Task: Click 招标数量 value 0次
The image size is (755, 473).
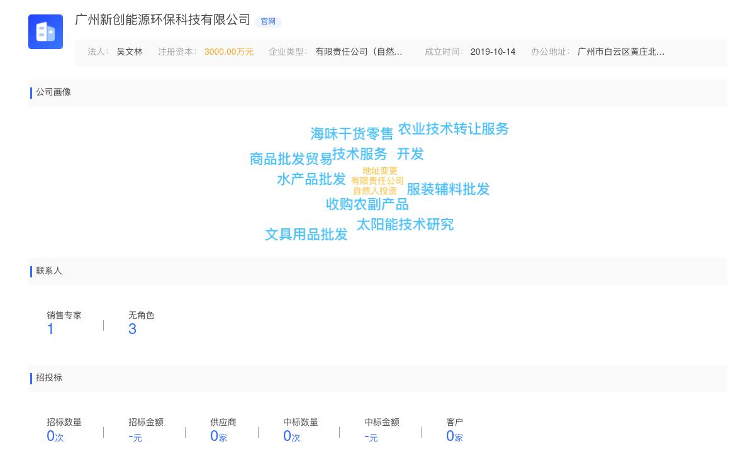Action: (55, 436)
